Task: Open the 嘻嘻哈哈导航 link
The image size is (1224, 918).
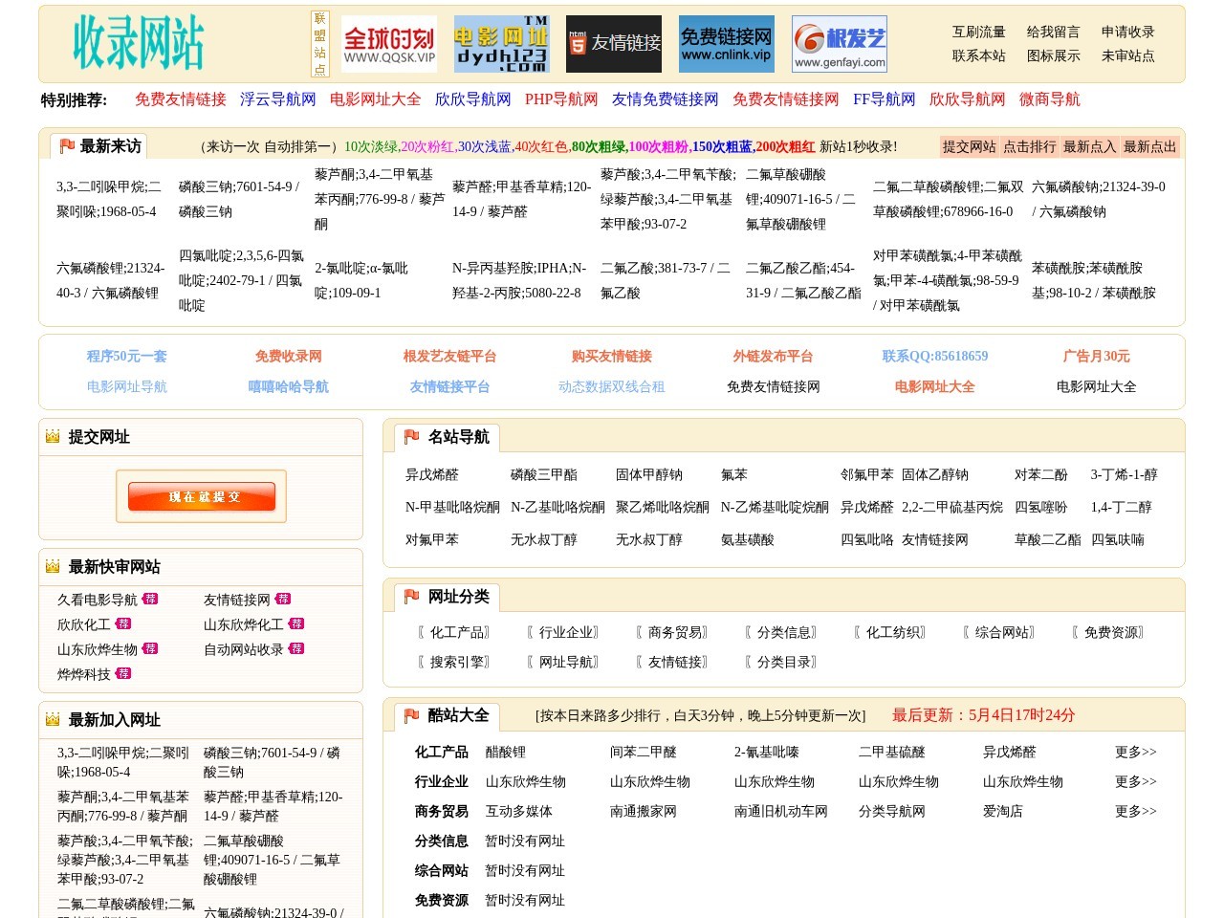Action: coord(289,387)
